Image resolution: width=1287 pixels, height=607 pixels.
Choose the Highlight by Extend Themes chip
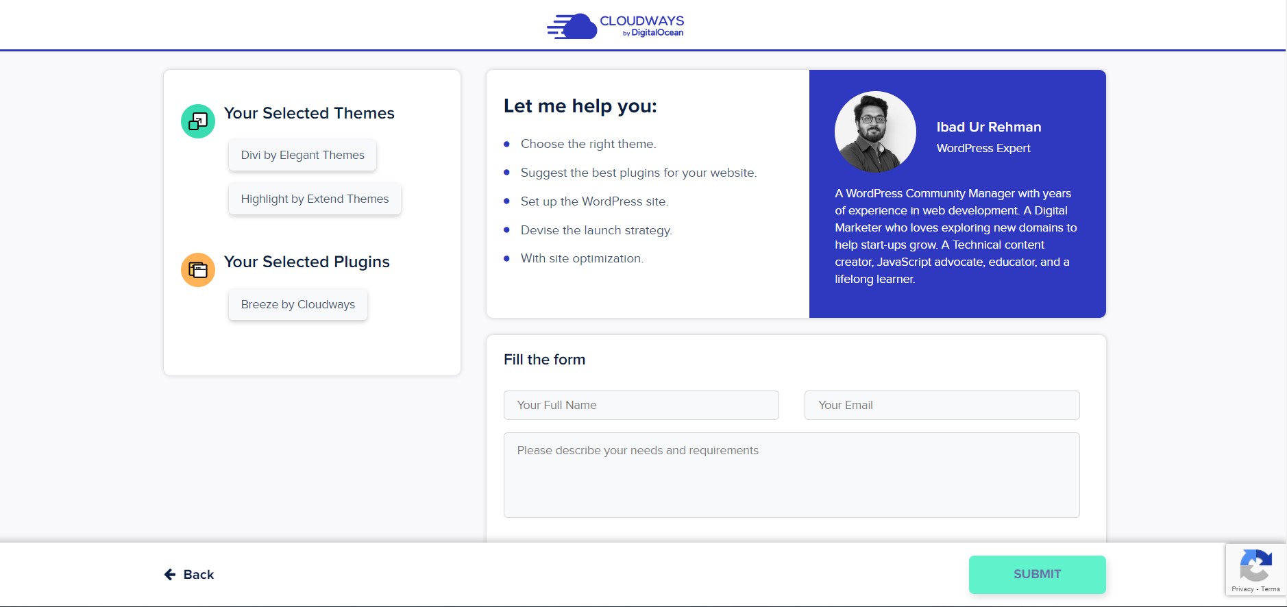point(315,199)
